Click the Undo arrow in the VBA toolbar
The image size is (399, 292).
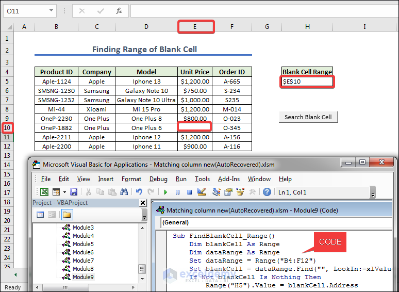(x=139, y=192)
